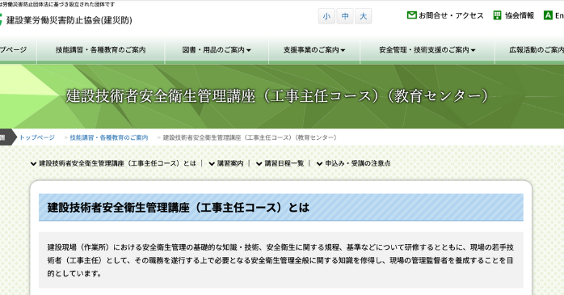This screenshot has height=295, width=564.
Task: Select small font size 小
Action: 326,16
